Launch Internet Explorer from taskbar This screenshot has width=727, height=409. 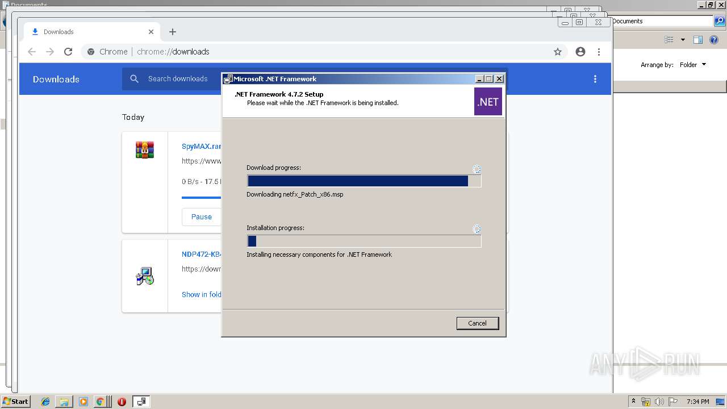coord(45,402)
